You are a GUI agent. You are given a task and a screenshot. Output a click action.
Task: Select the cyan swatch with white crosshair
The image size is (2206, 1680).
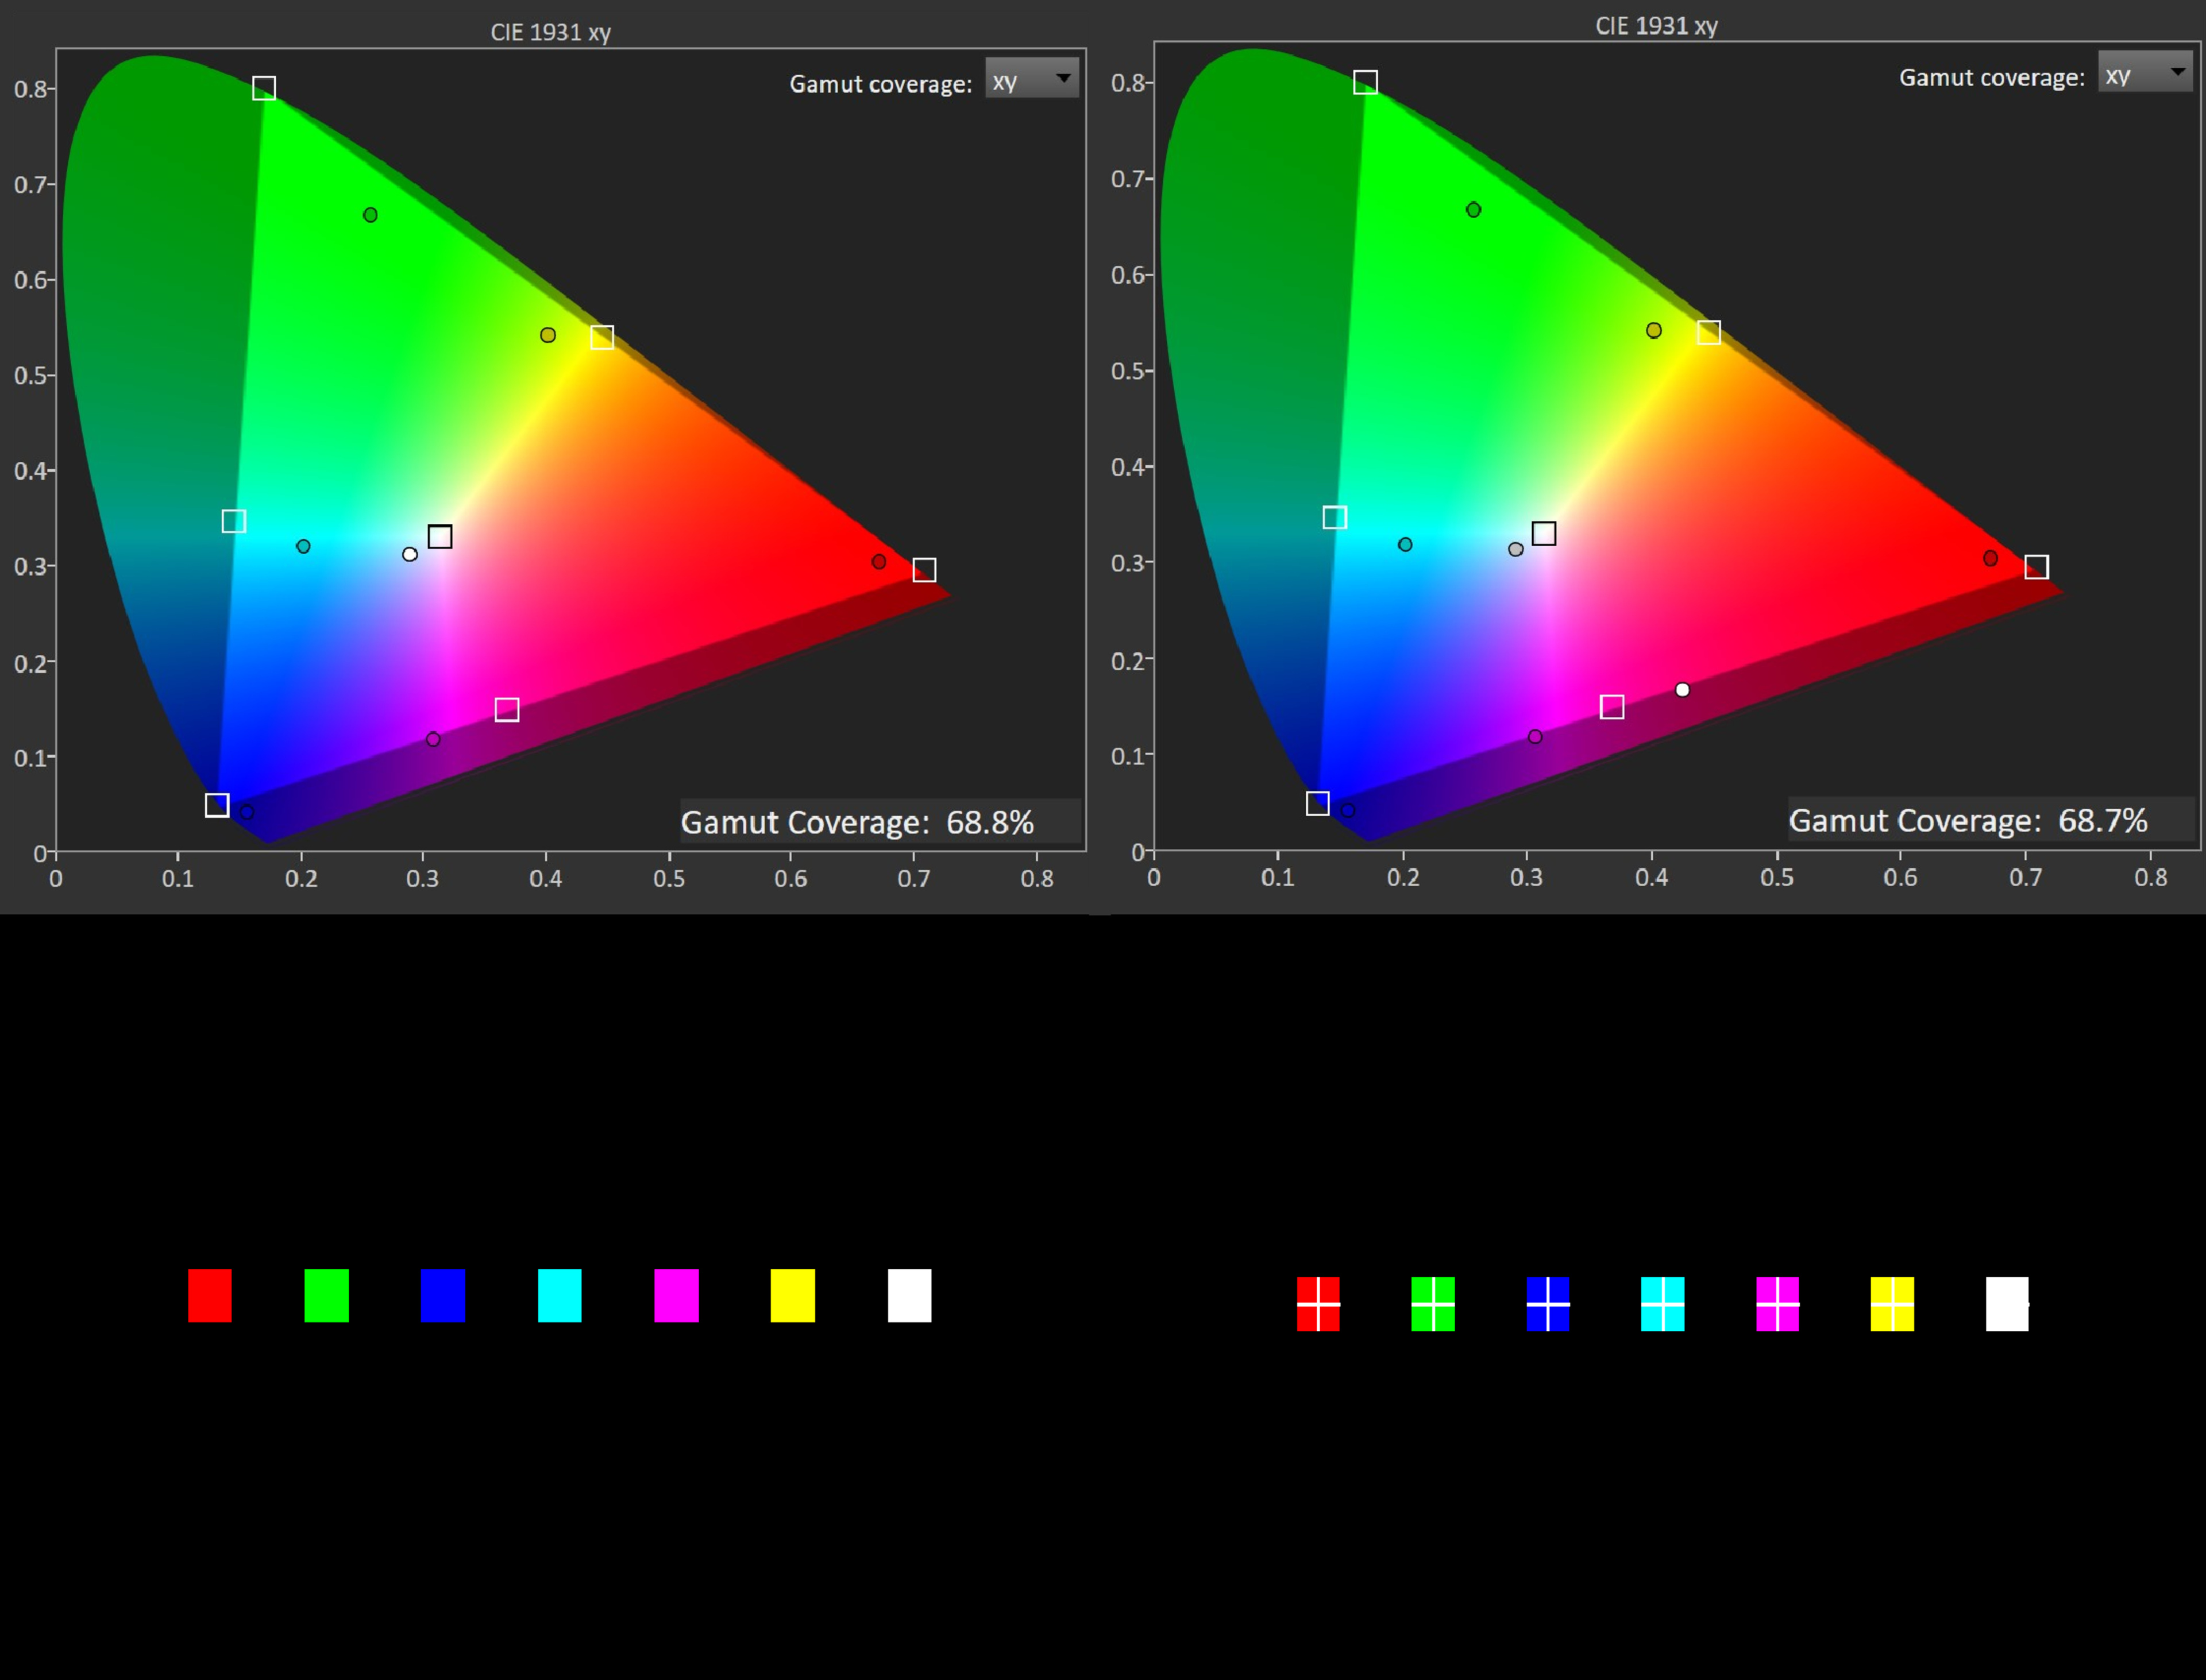(1663, 1304)
